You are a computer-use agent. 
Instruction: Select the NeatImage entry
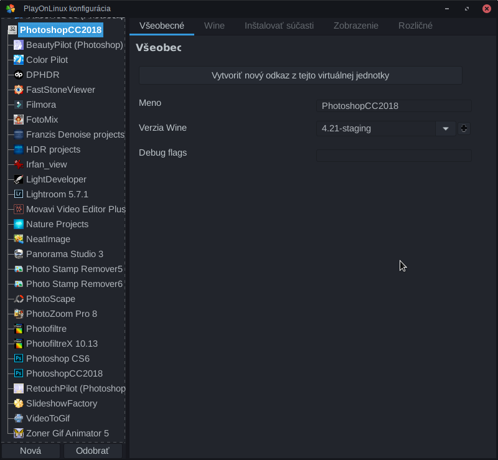click(48, 239)
